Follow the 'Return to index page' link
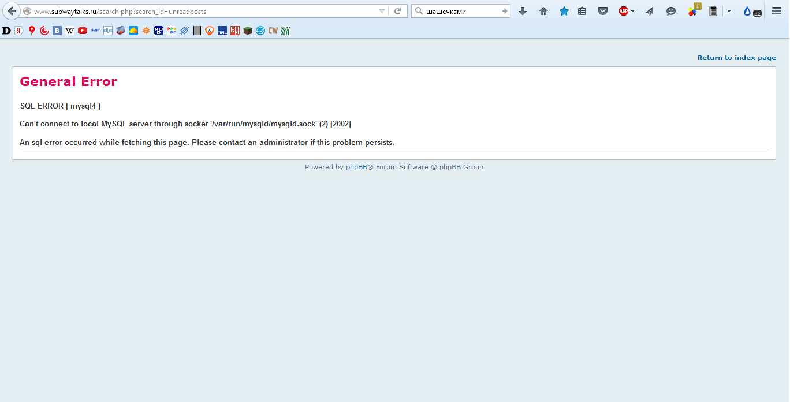 click(x=736, y=58)
